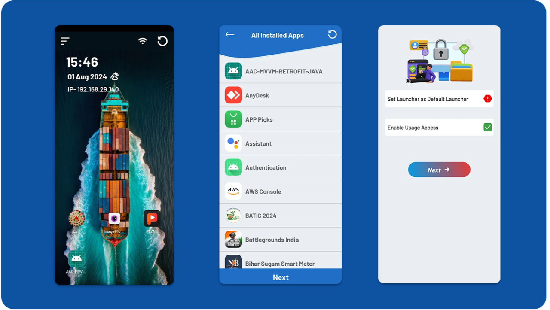The height and width of the screenshot is (310, 550).
Task: Tap the refresh icon in All Installed Apps header
Action: 332,34
